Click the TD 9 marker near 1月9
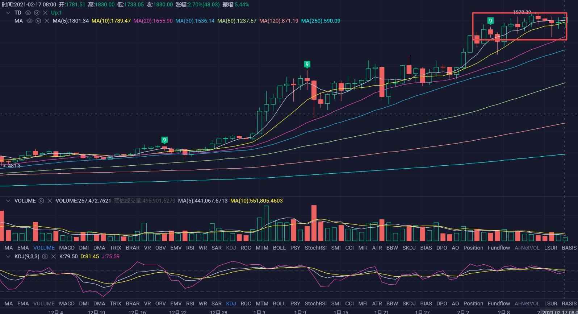The width and height of the screenshot is (578, 314). coord(307,65)
